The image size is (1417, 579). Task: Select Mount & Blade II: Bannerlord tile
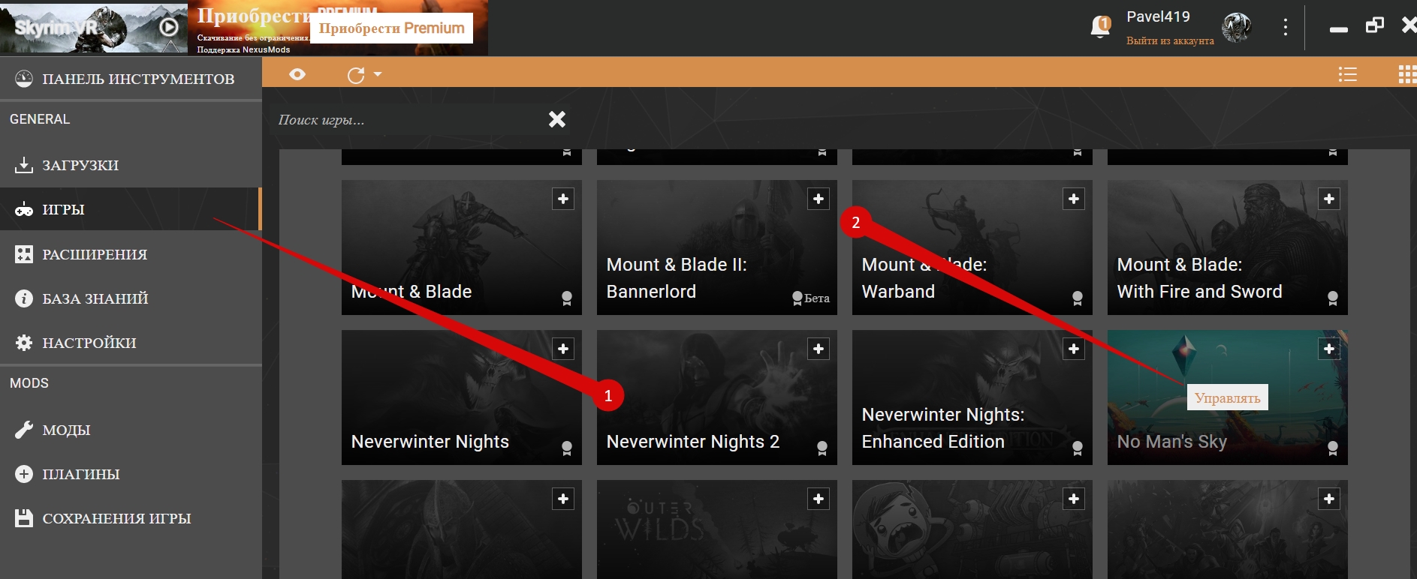pyautogui.click(x=717, y=247)
